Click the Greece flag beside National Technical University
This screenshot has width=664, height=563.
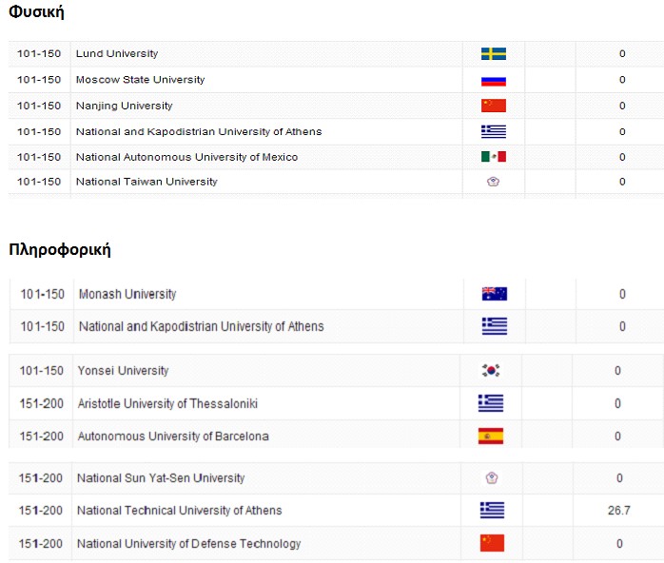click(x=492, y=510)
